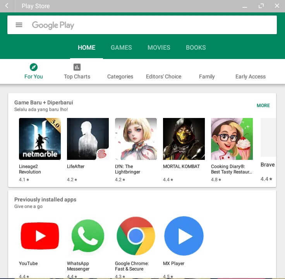This screenshot has width=285, height=279.
Task: Open the Cooking Diary game icon
Action: (x=232, y=139)
